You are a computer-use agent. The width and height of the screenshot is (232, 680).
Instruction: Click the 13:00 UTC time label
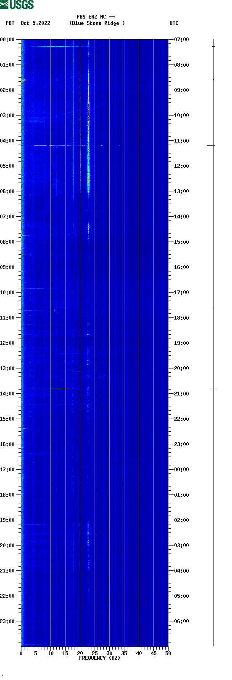(x=182, y=191)
